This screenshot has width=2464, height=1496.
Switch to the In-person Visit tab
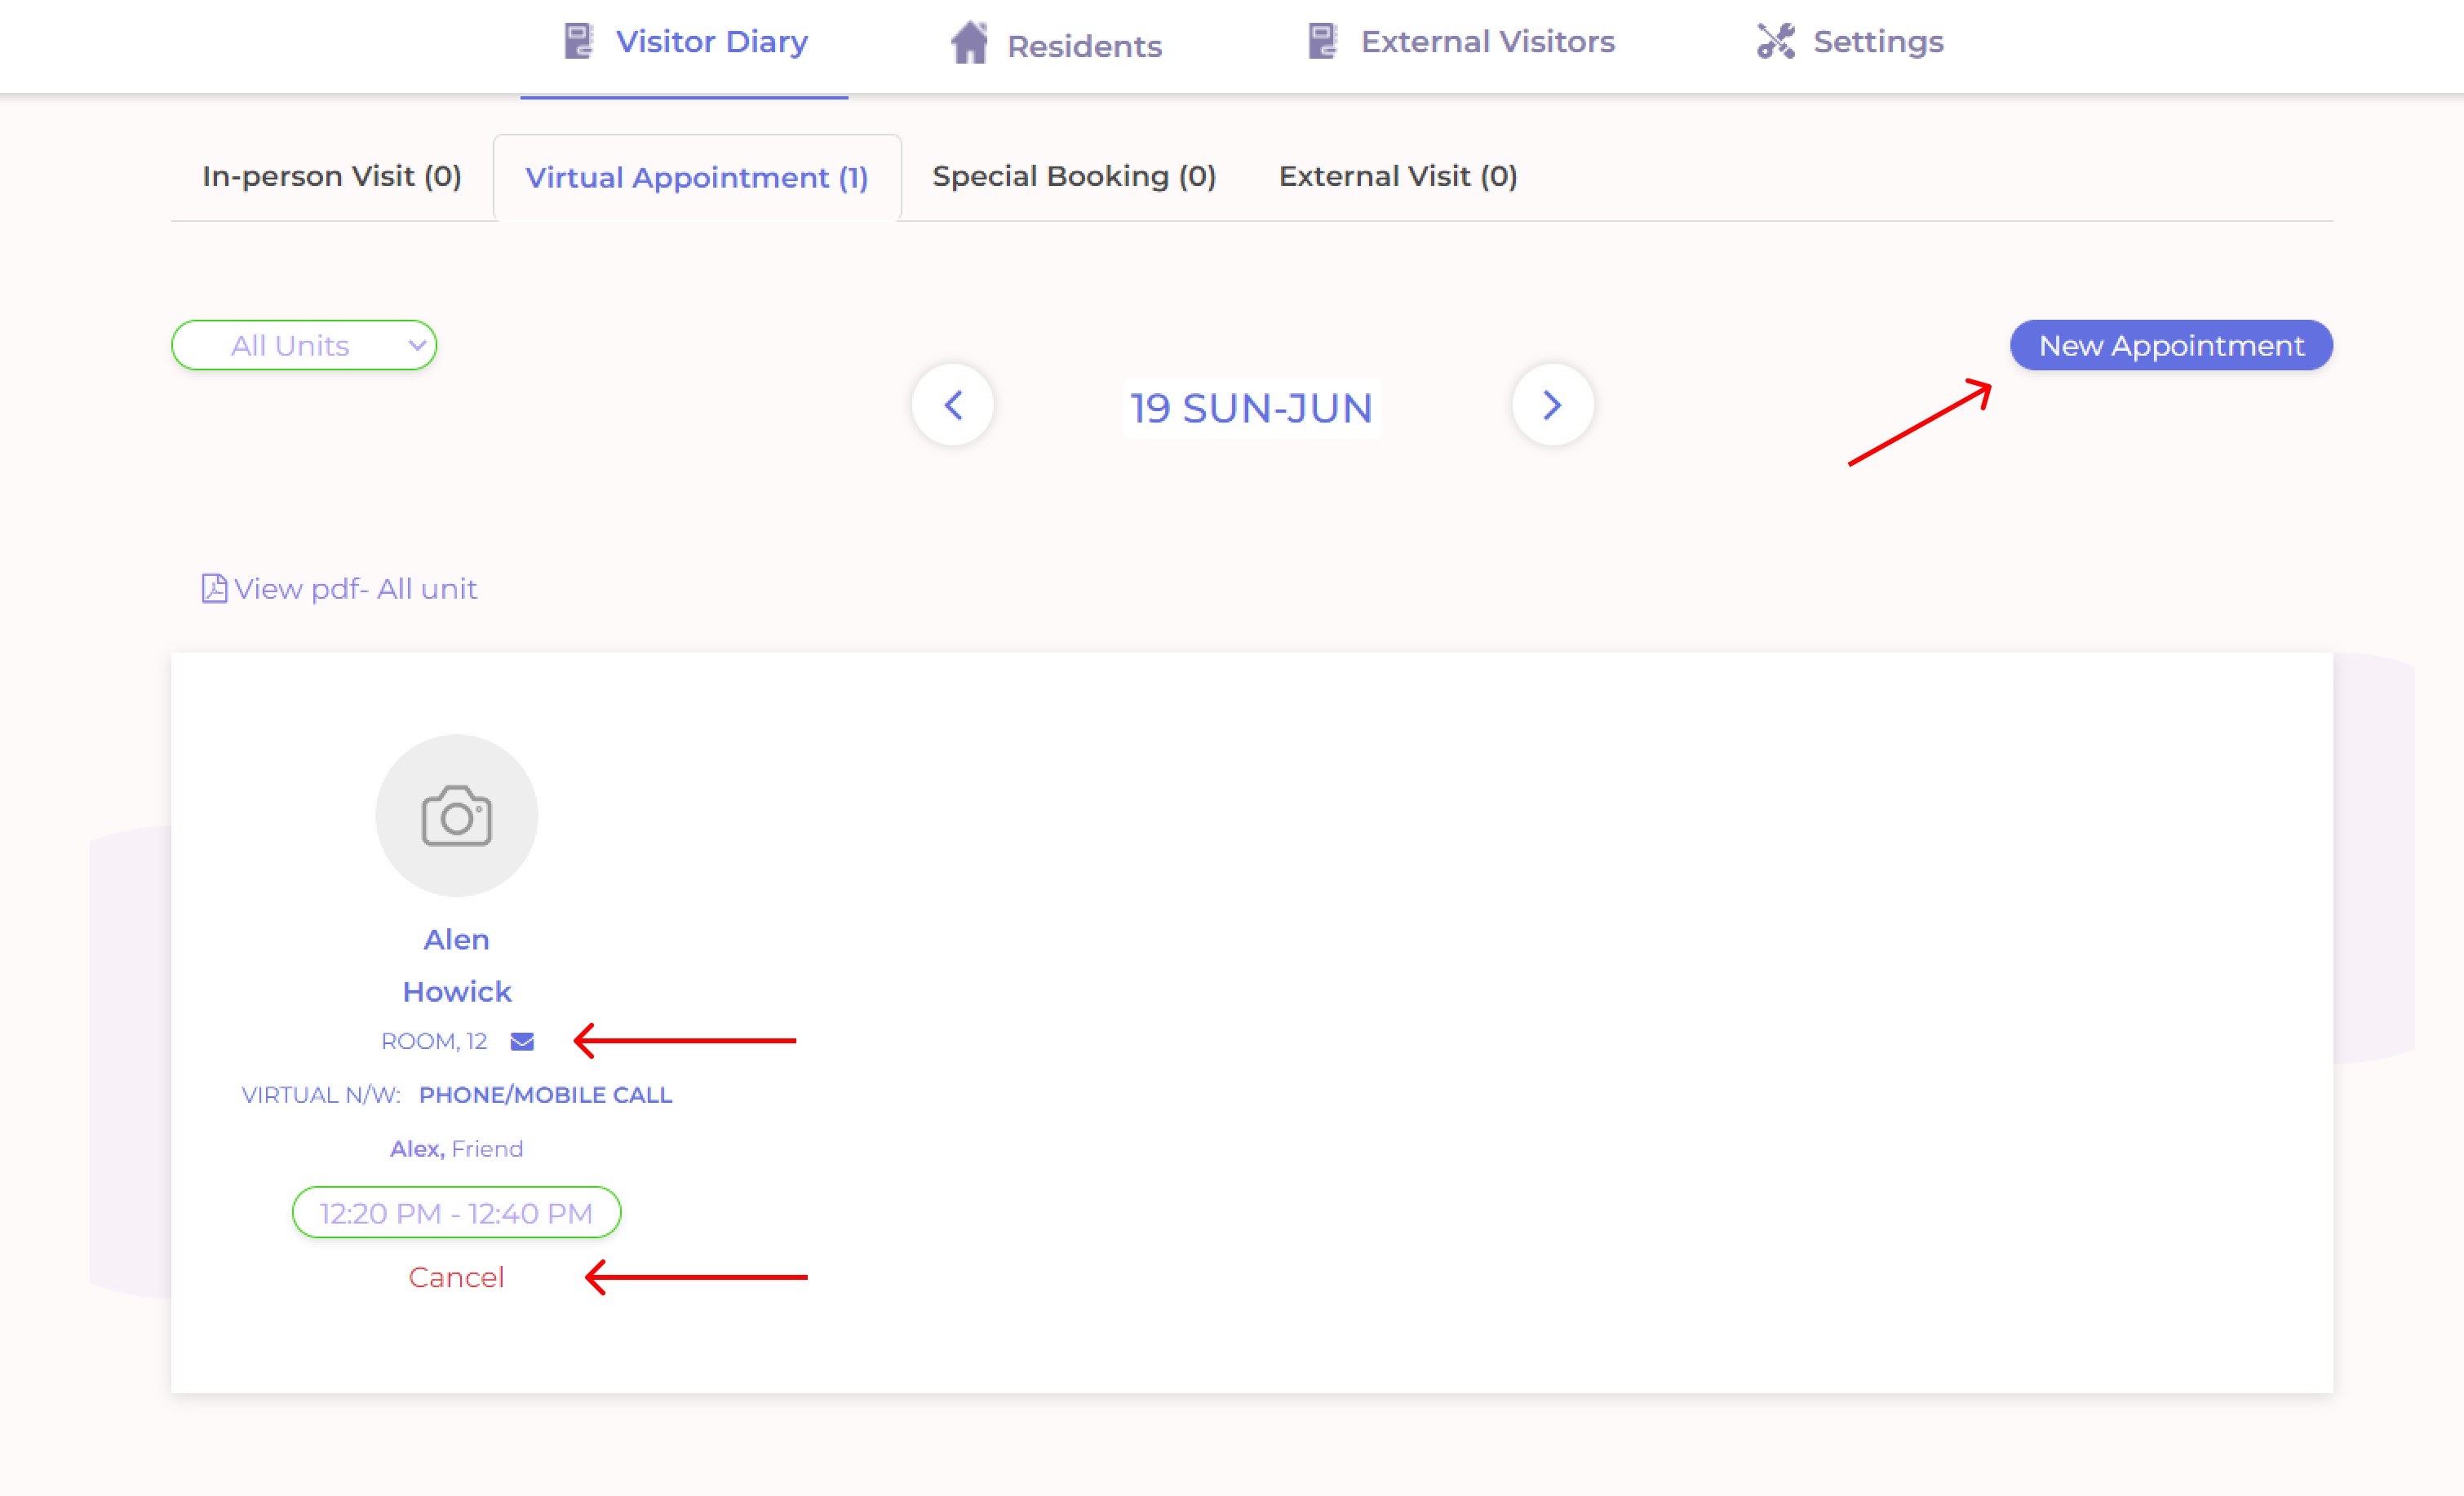click(331, 176)
